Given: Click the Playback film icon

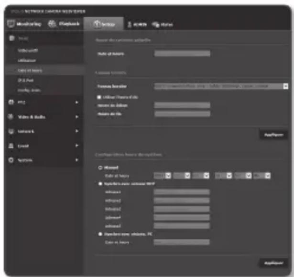Looking at the screenshot, I should 53,23.
